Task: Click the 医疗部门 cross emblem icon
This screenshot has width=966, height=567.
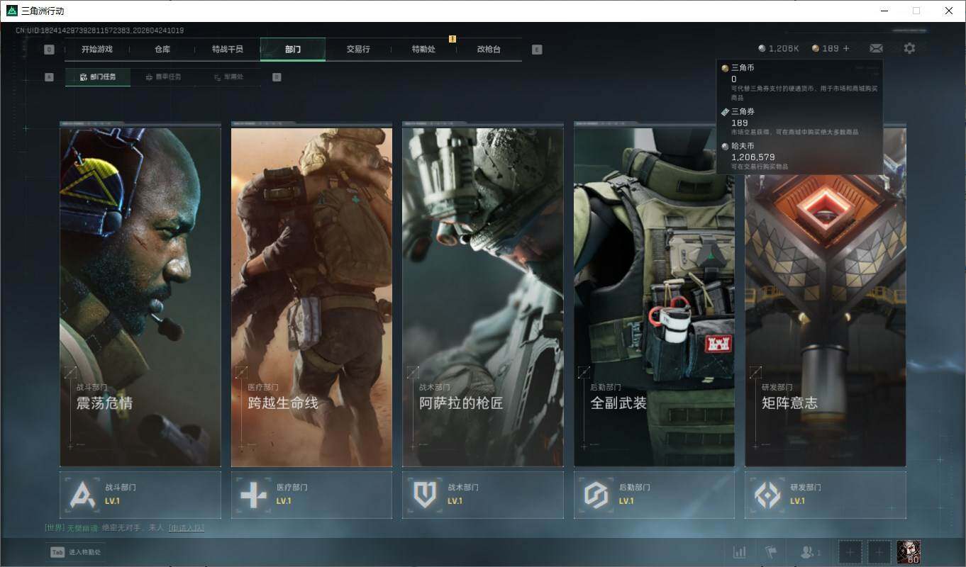Action: (253, 495)
